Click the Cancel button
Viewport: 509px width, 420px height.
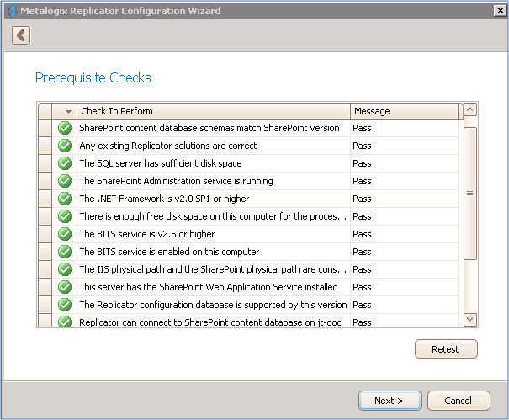pos(459,401)
